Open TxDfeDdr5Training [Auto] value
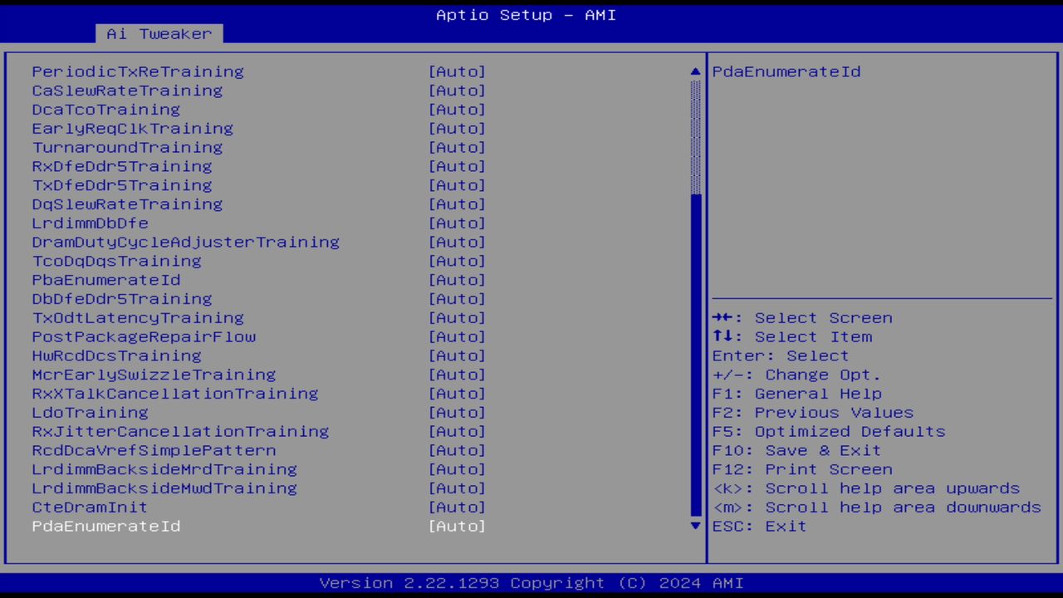 point(457,185)
